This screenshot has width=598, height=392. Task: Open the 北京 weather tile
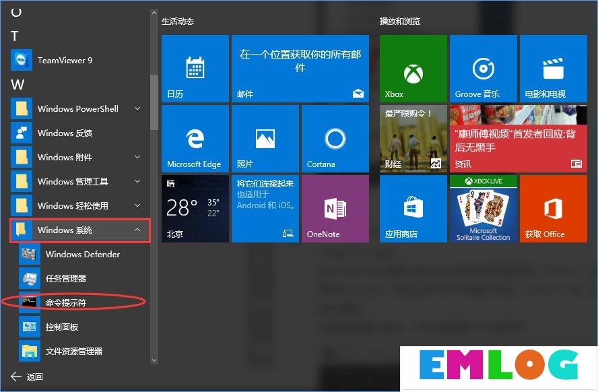pos(195,209)
